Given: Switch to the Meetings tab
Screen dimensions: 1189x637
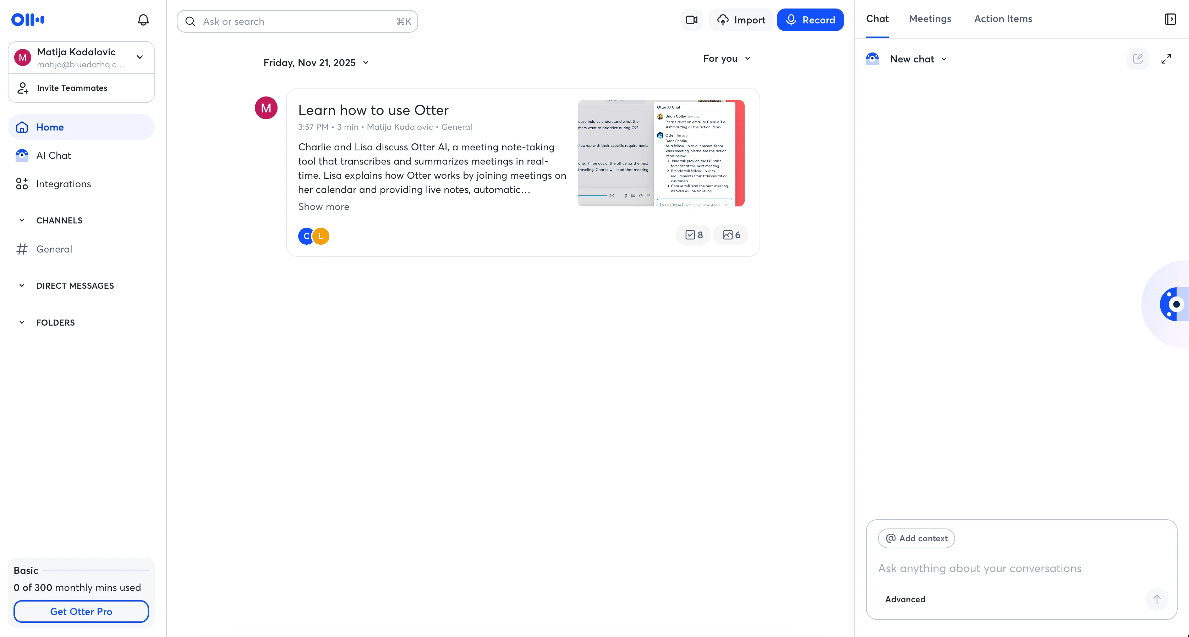Looking at the screenshot, I should point(930,19).
